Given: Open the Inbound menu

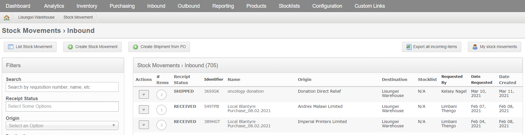Looking at the screenshot, I should coord(156,6).
